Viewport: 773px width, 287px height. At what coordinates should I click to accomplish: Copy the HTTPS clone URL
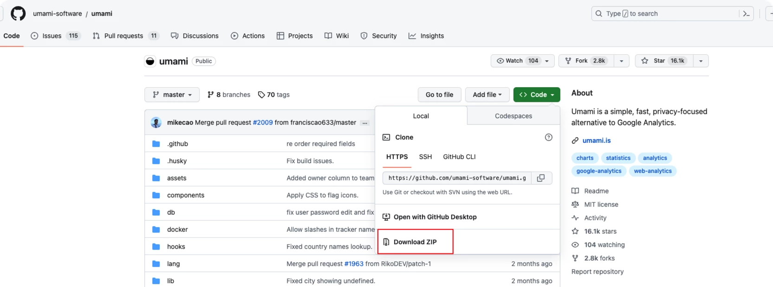pos(541,178)
